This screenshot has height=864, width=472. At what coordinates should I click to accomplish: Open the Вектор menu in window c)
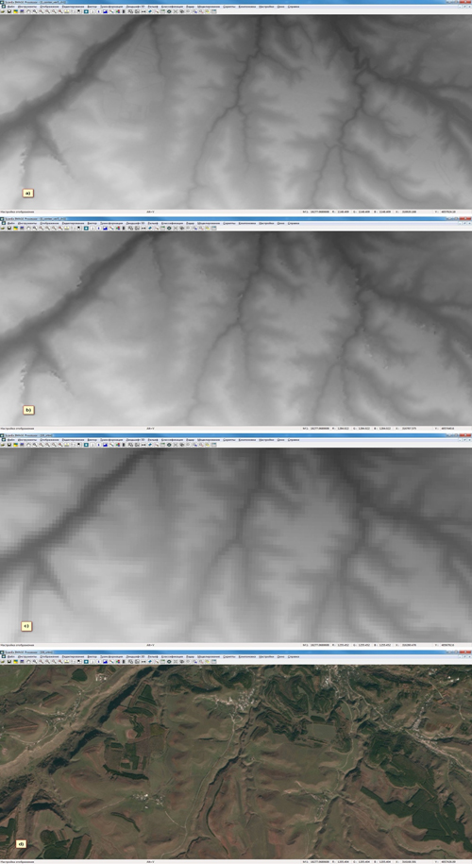(92, 439)
